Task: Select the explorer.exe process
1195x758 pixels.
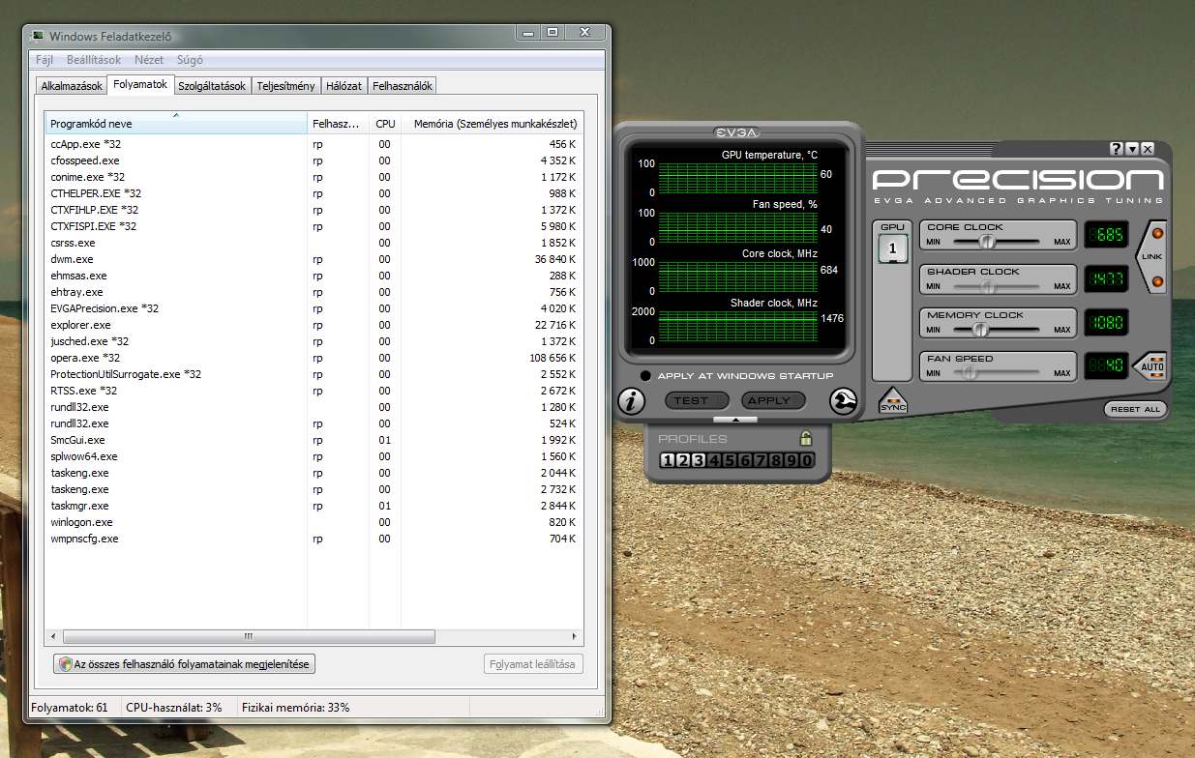Action: pyautogui.click(x=314, y=325)
